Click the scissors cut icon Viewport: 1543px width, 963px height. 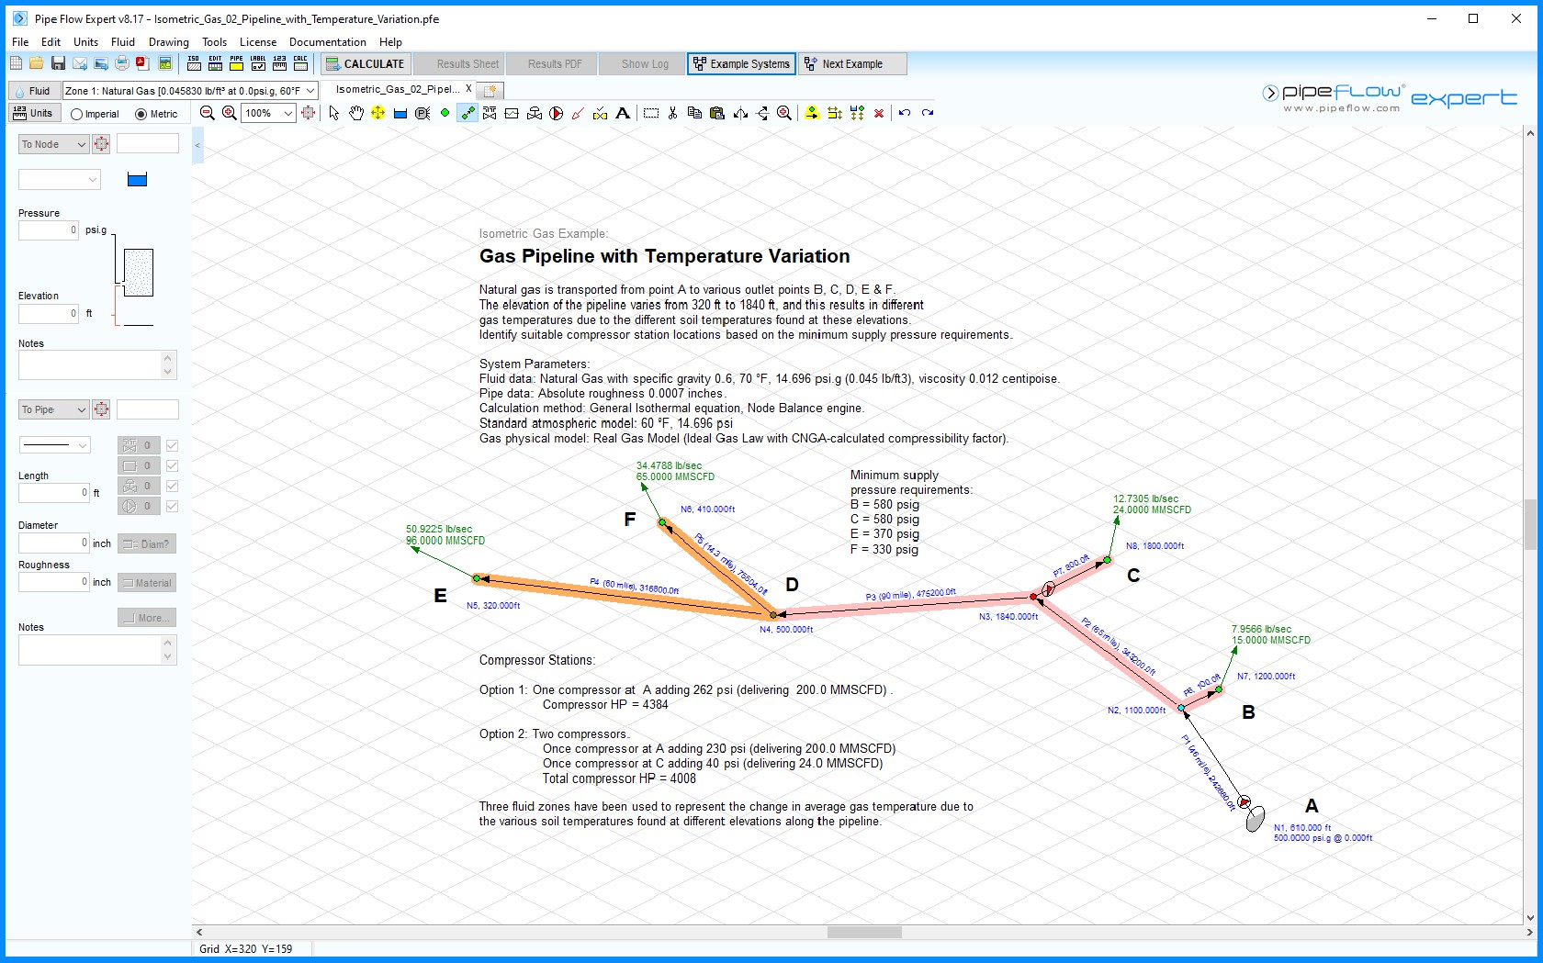(x=672, y=113)
